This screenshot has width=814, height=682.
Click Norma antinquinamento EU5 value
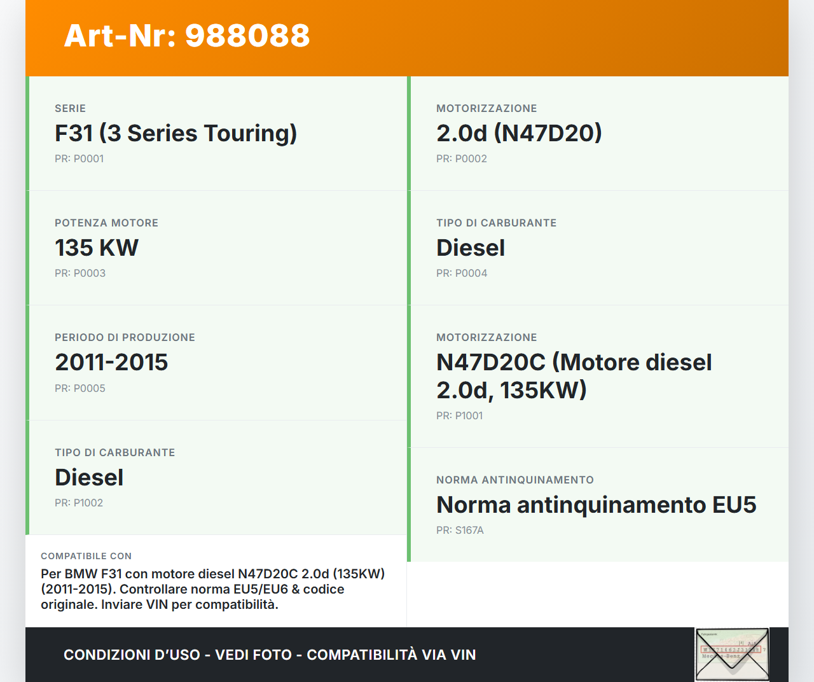point(596,505)
